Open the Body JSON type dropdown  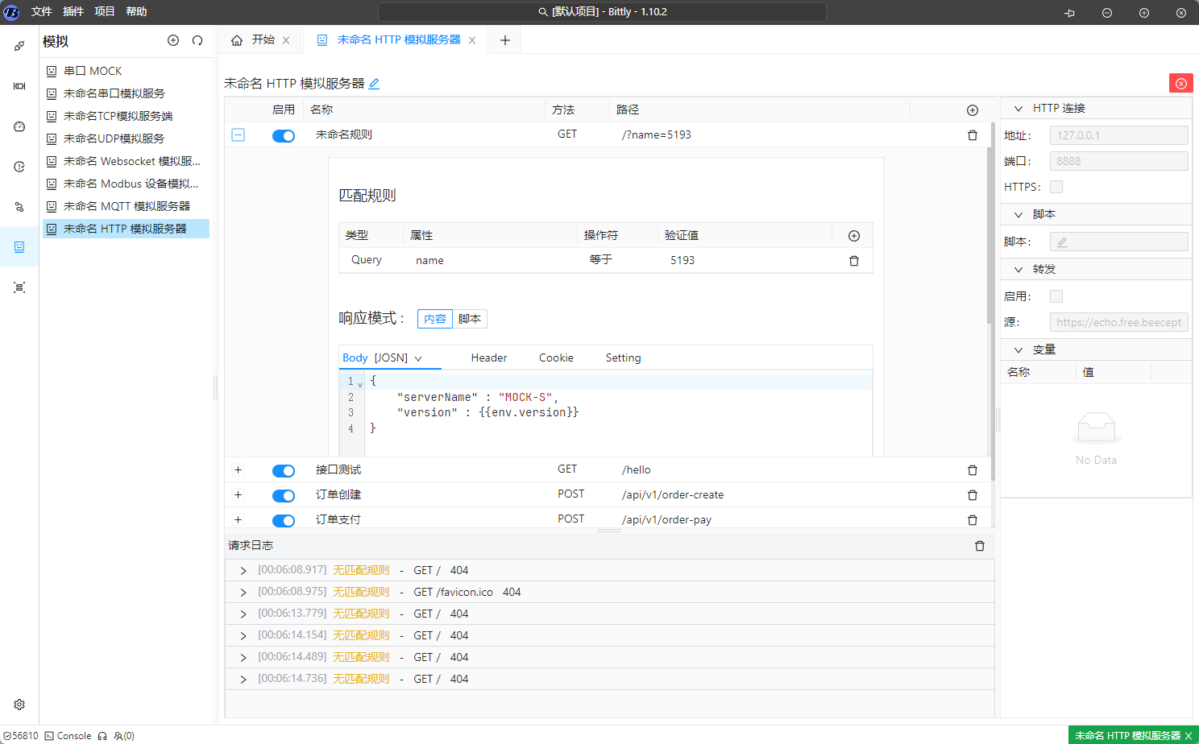[417, 358]
